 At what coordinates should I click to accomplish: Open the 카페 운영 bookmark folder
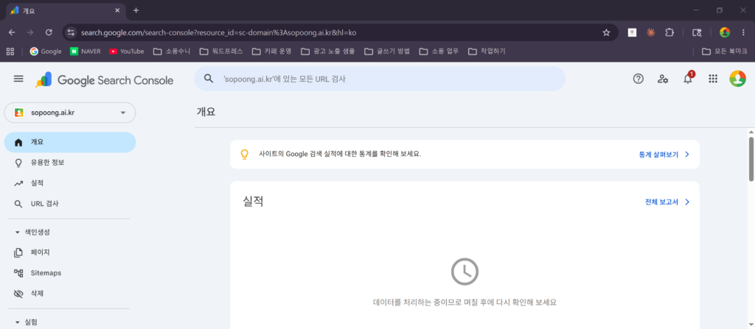click(271, 51)
